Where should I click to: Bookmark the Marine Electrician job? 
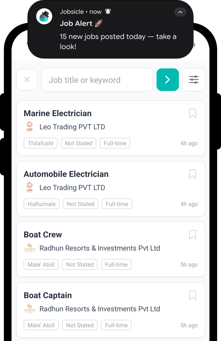pyautogui.click(x=193, y=113)
